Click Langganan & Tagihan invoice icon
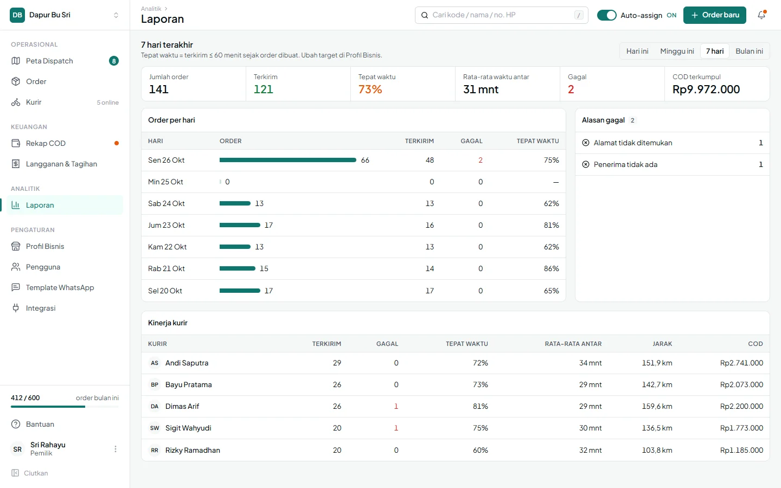This screenshot has height=488, width=781. [x=16, y=164]
